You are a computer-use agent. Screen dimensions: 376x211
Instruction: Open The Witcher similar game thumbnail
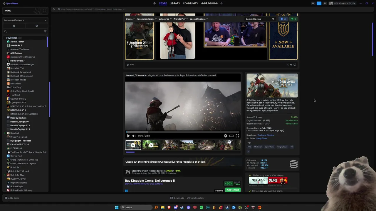click(258, 181)
